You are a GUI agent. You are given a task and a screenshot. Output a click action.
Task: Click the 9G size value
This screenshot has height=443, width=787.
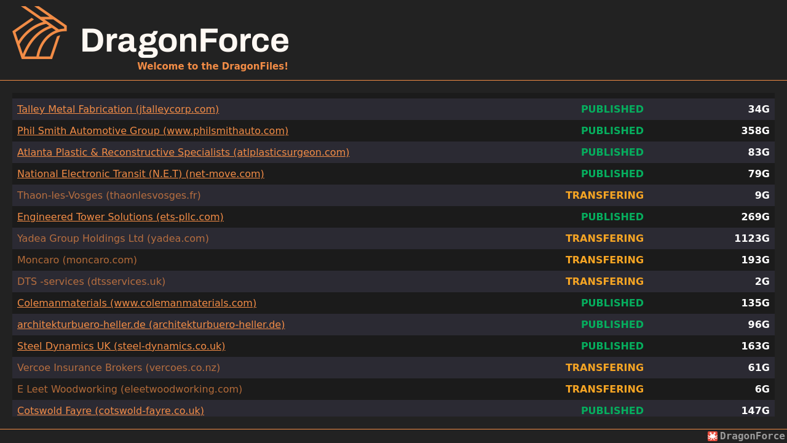[x=762, y=195]
